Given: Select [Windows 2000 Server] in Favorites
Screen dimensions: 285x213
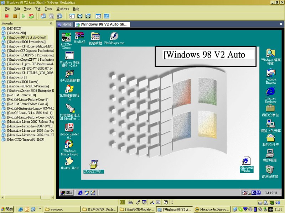Looking at the screenshot, I should tap(22, 82).
